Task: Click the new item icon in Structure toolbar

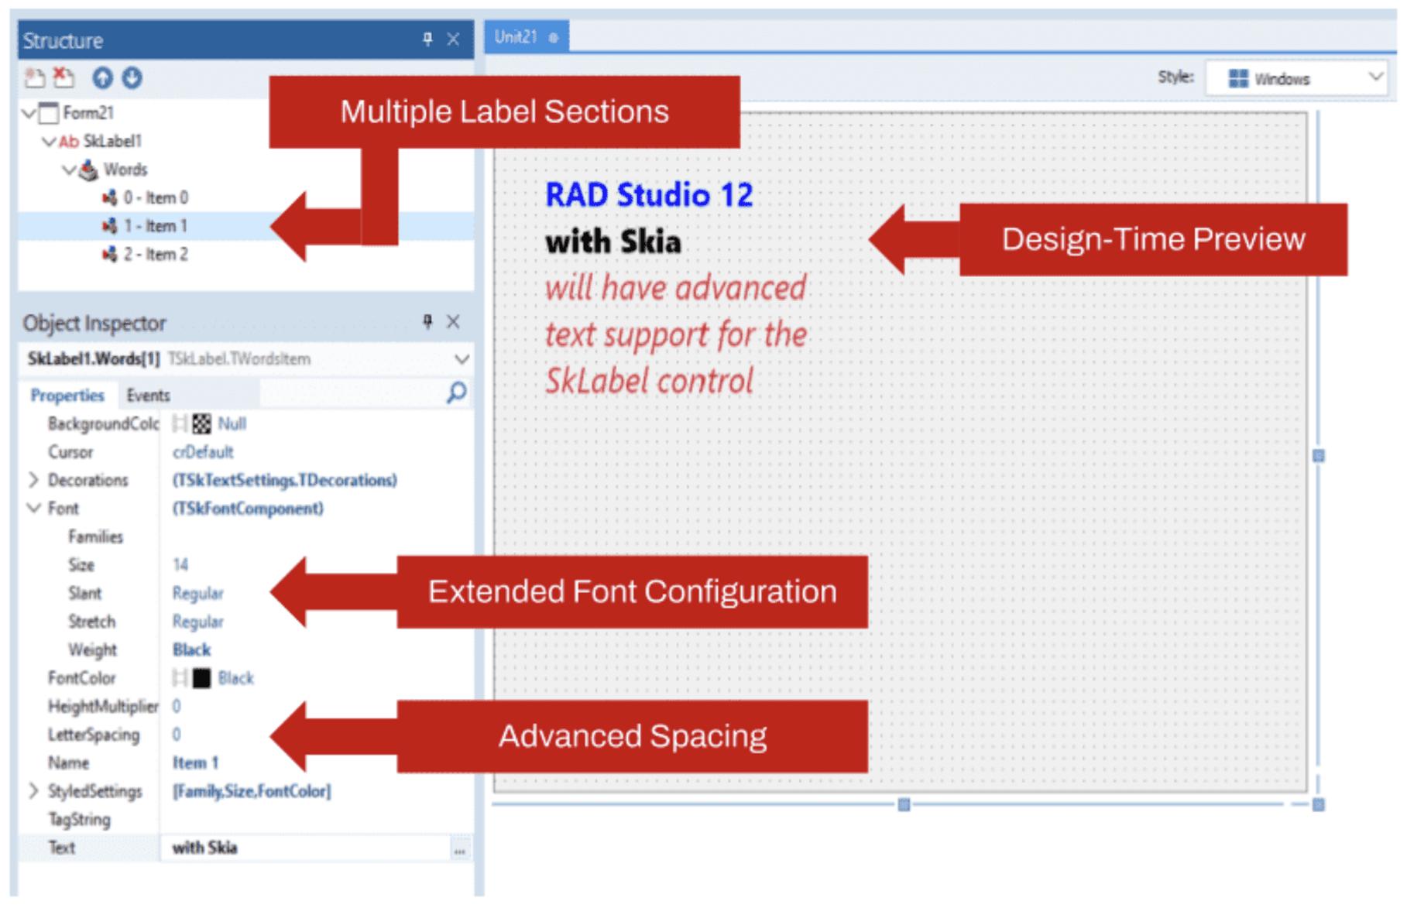Action: [35, 78]
